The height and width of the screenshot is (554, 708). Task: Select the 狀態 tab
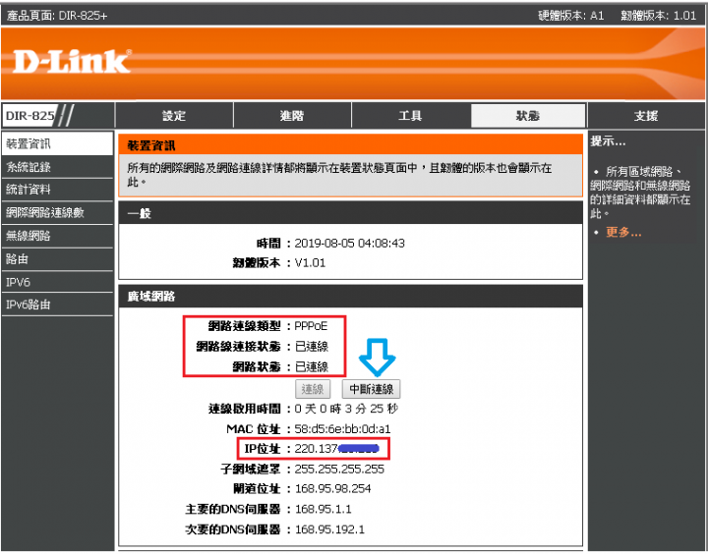(528, 116)
